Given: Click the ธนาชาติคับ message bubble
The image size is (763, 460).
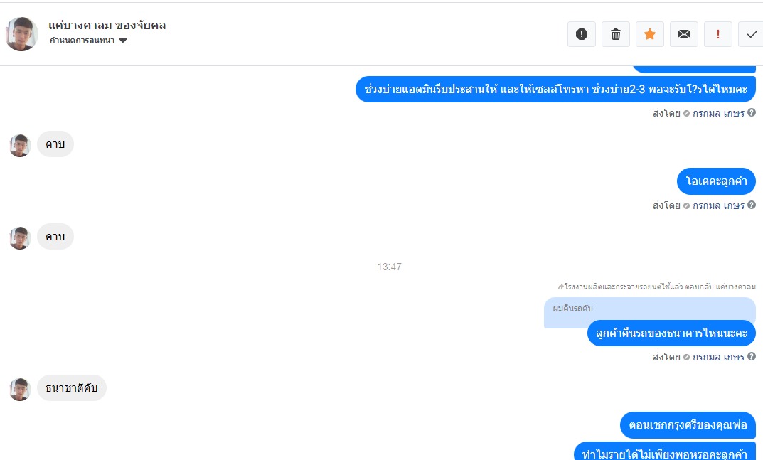Looking at the screenshot, I should (72, 388).
